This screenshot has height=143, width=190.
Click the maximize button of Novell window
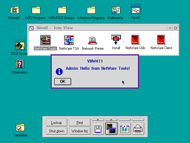point(175,28)
